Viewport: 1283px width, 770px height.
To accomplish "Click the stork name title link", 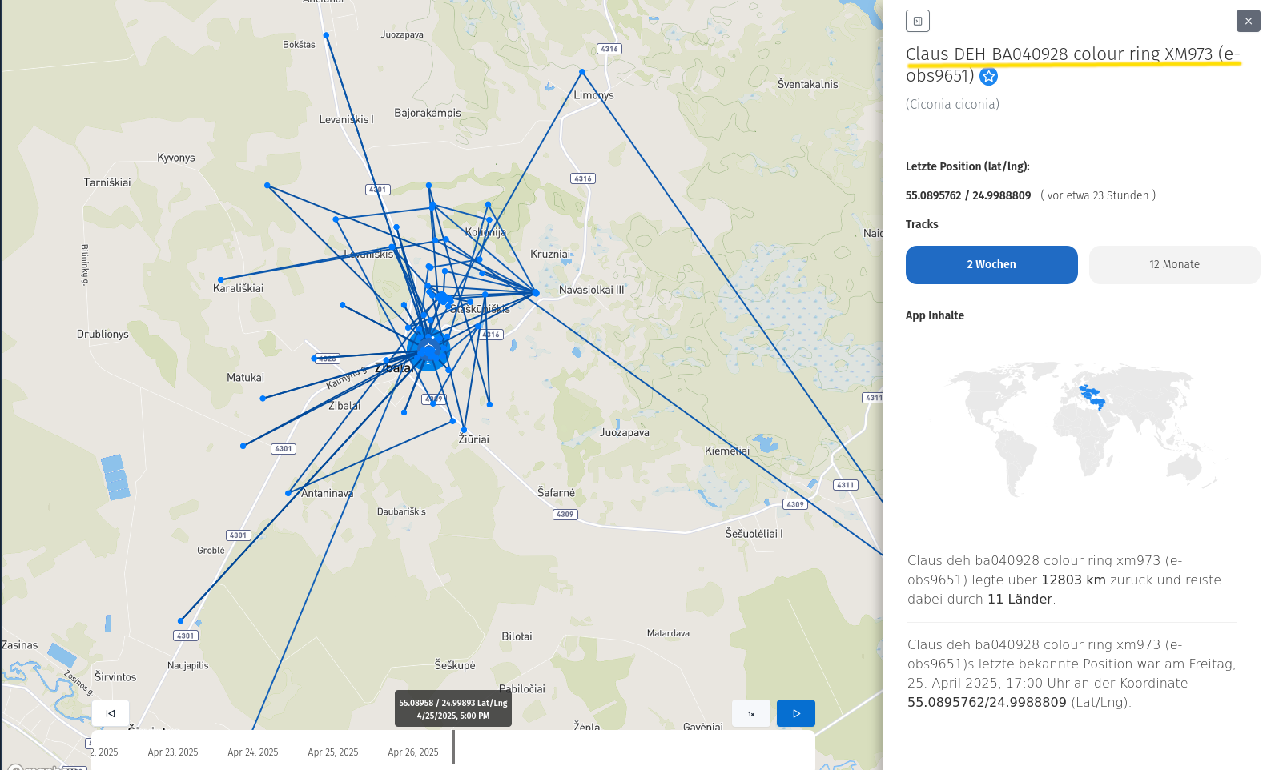I will [1072, 54].
